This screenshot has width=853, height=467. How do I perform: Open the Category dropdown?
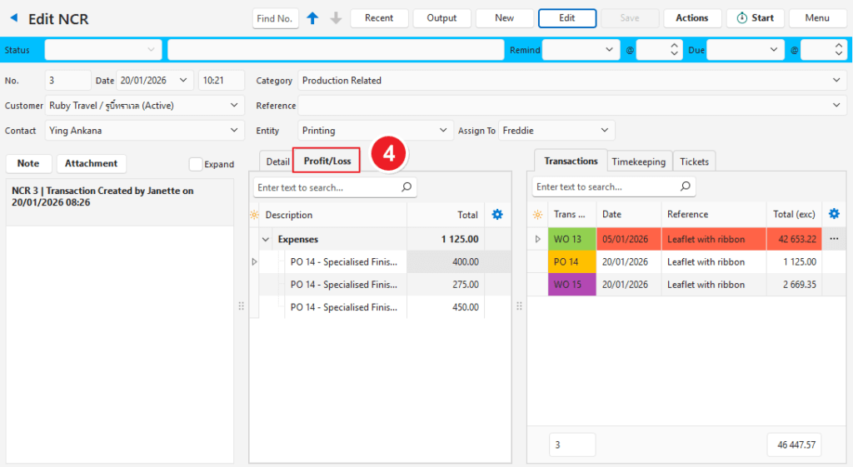[836, 81]
